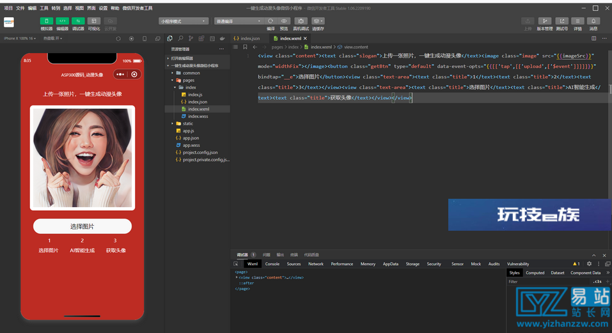Open 工具 menu
Screen dimensions: 612x333
tap(44, 8)
